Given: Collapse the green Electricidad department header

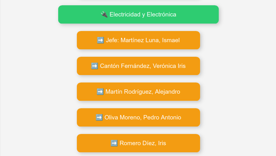Looking at the screenshot, I should 138,14.
